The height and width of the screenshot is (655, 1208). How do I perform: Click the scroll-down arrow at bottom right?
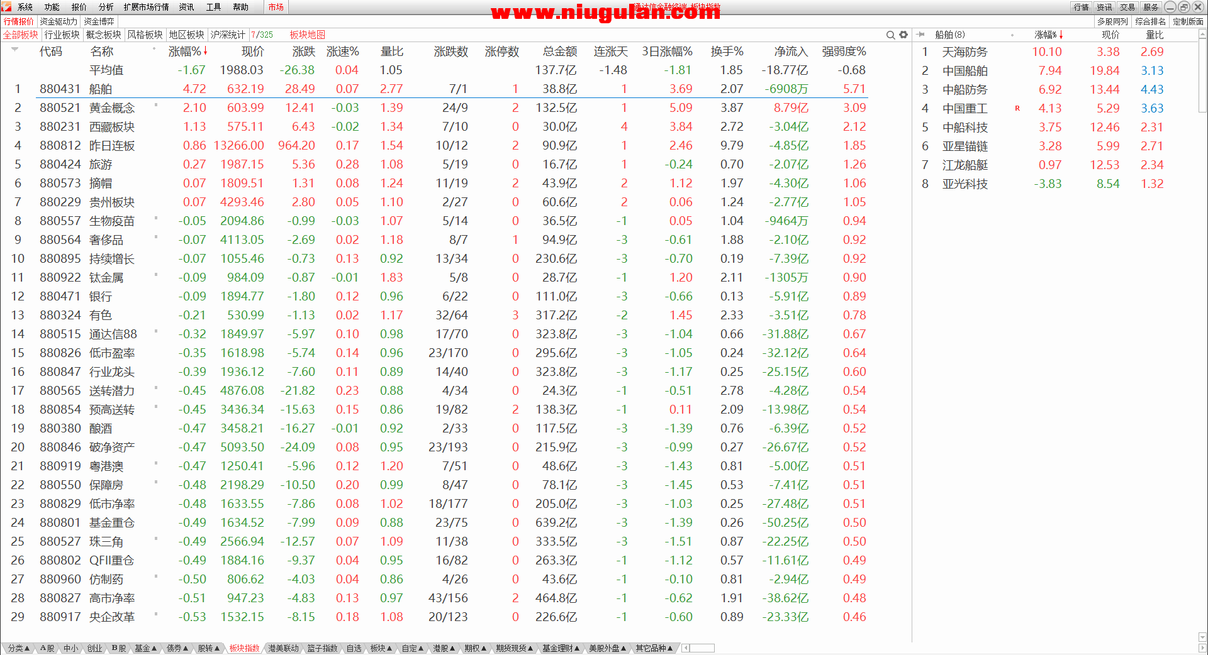(1202, 637)
